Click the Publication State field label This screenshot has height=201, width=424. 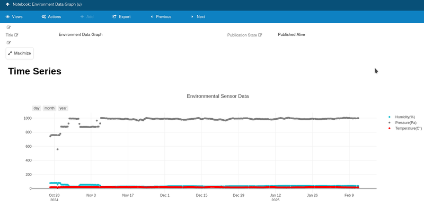(x=242, y=35)
